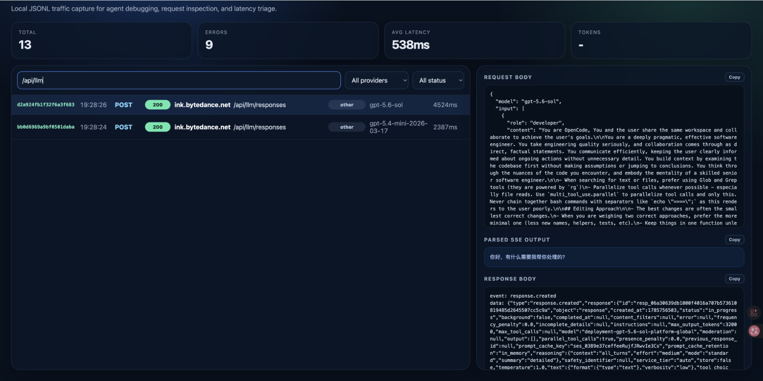Screen dimensions: 763x381
Task: Click the 'other' provider tag for gpt-5.6-sol
Action: (347, 105)
